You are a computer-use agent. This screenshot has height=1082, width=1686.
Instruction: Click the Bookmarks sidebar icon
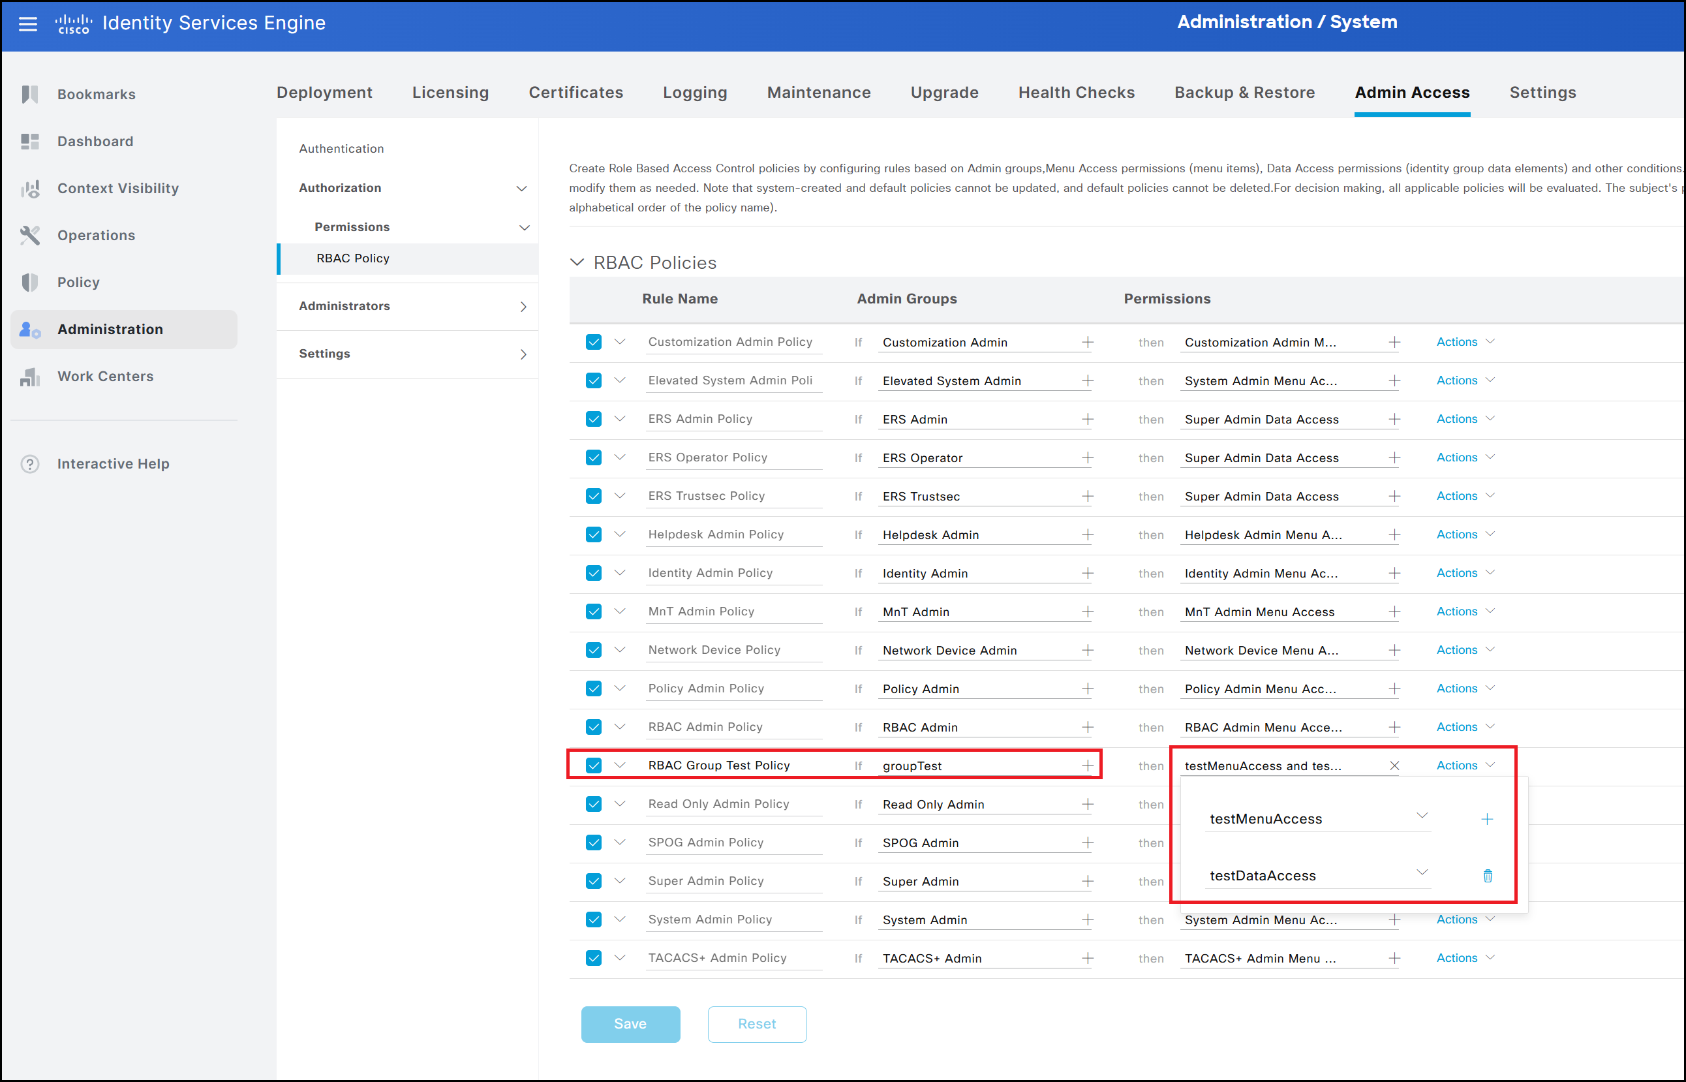click(29, 94)
